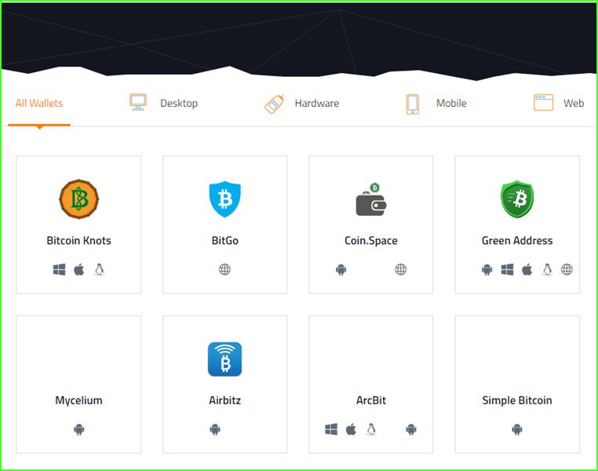This screenshot has height=471, width=598.
Task: Click the Airbitz wallet name
Action: [225, 400]
